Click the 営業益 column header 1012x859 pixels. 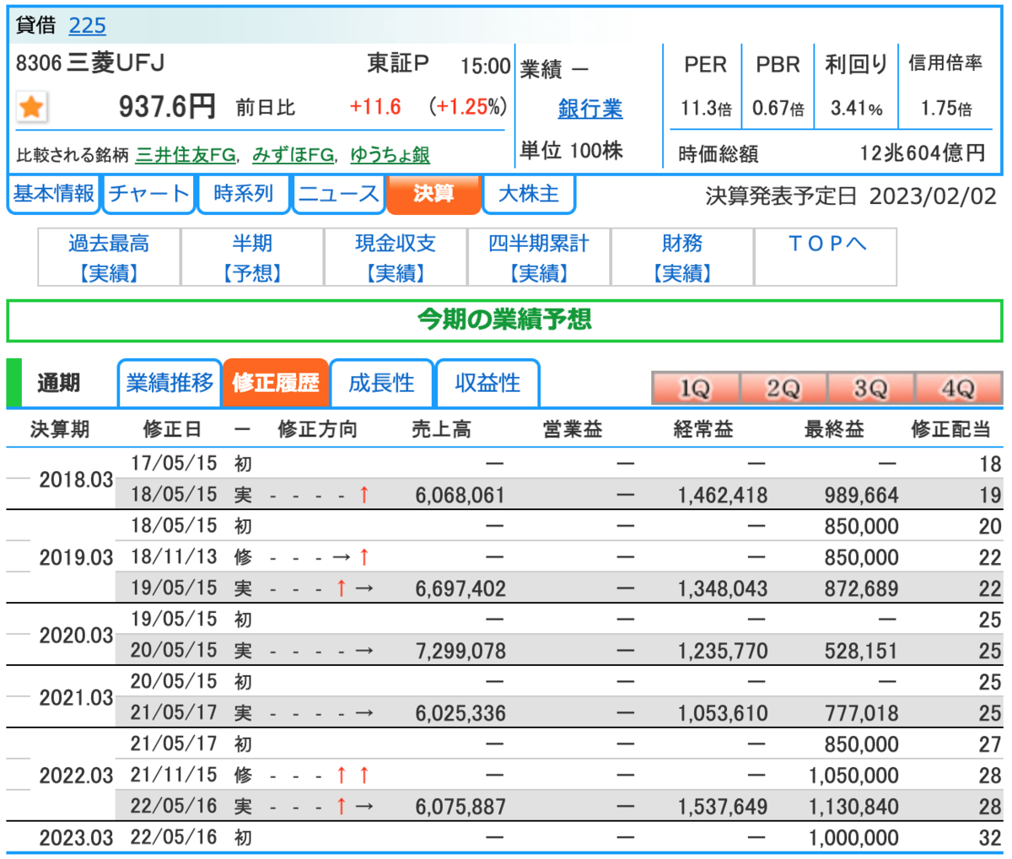tap(573, 430)
